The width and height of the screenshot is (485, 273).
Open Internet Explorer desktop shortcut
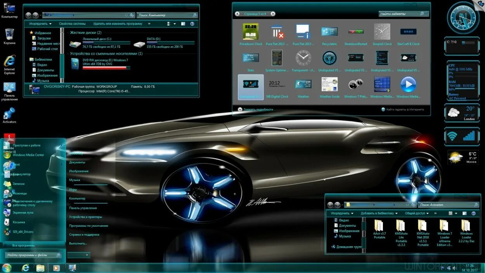(9, 64)
